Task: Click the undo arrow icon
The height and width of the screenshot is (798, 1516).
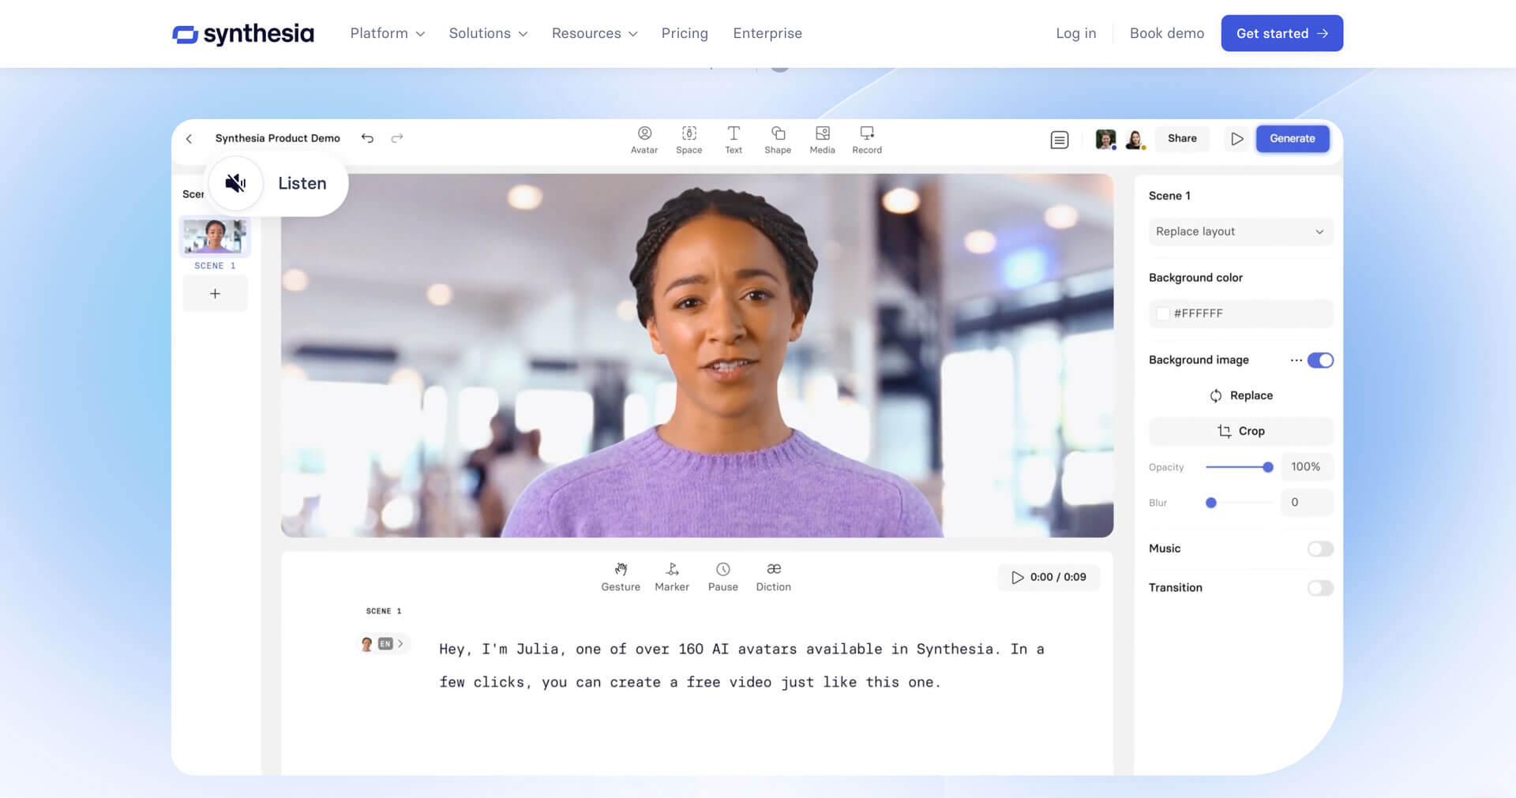Action: [x=367, y=138]
